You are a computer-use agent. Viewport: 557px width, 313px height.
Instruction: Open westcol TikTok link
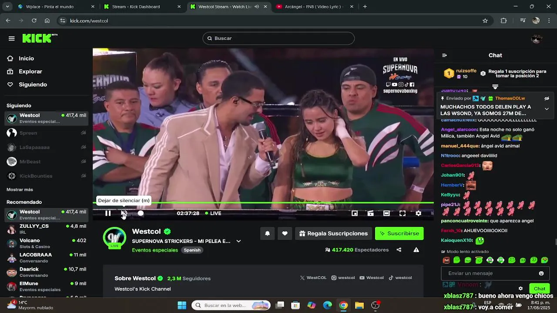400,278
